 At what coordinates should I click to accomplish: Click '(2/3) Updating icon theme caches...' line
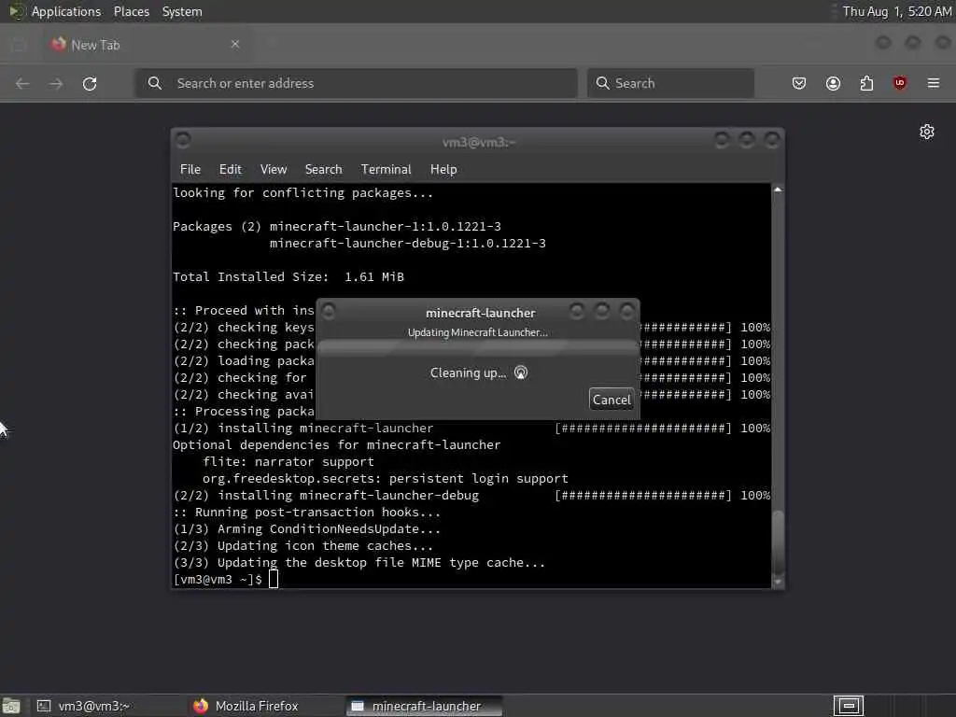303,545
